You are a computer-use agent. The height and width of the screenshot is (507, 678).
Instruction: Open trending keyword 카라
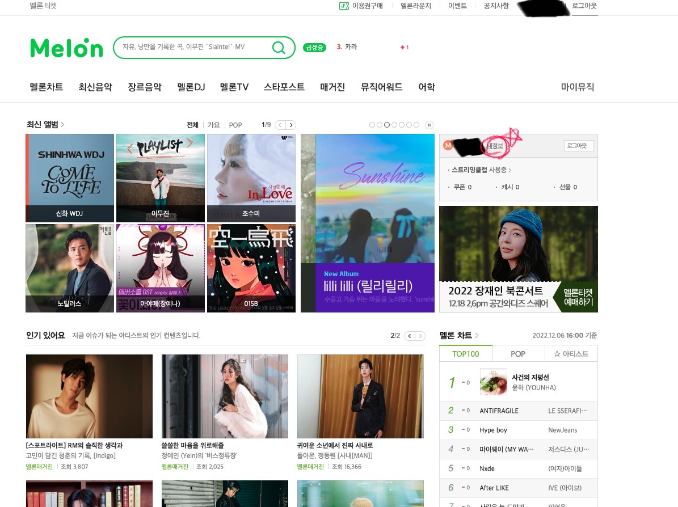pyautogui.click(x=351, y=47)
